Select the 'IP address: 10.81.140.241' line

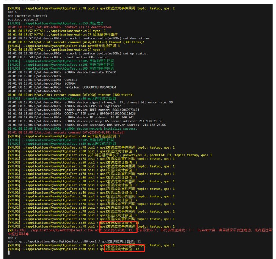[x=71, y=117]
